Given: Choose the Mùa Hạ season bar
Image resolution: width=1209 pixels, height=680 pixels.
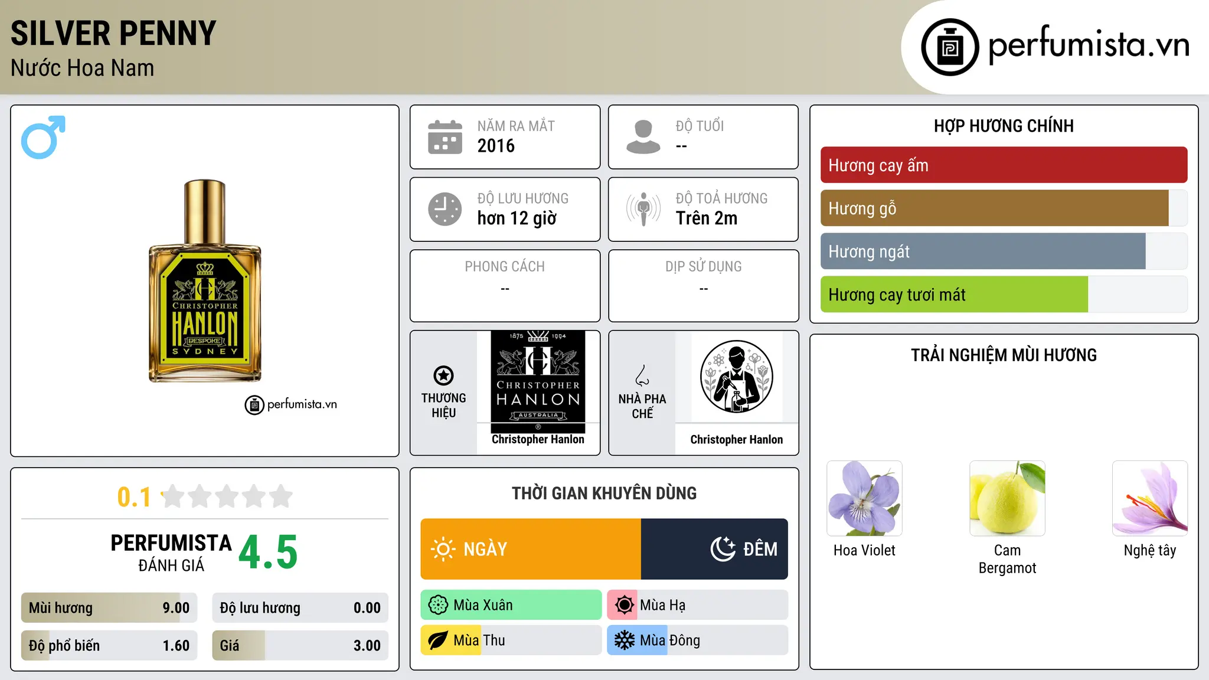Looking at the screenshot, I should pyautogui.click(x=697, y=605).
